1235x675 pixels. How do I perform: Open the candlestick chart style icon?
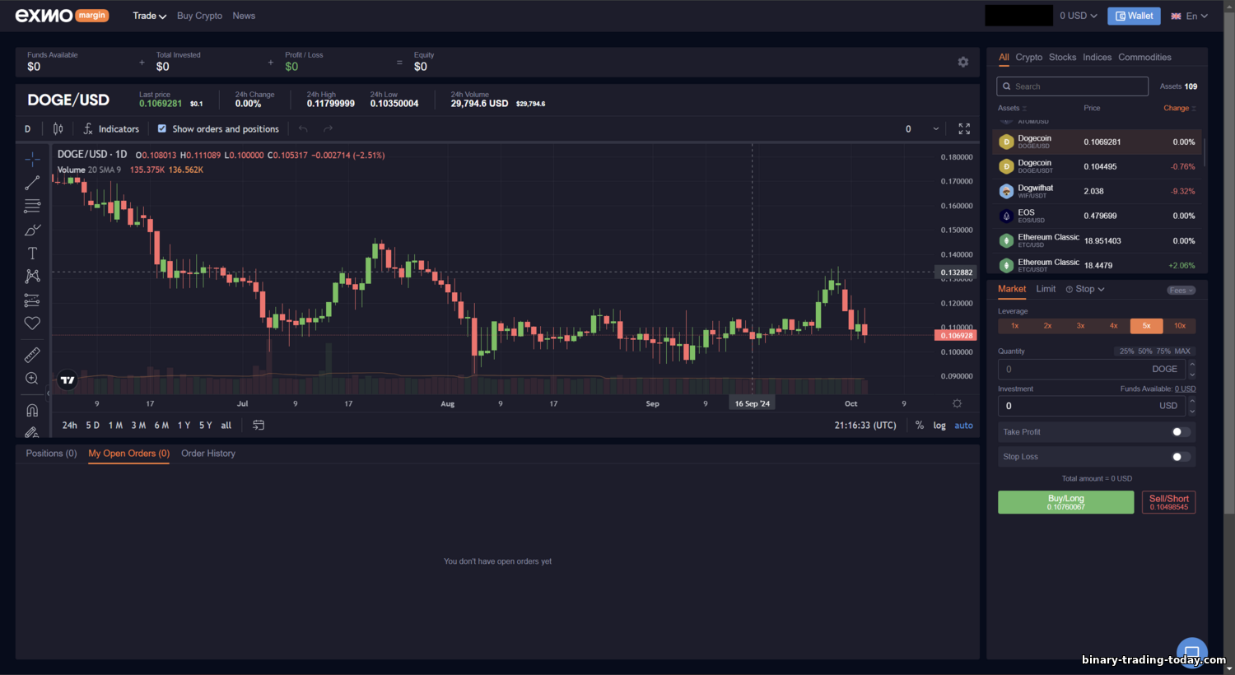tap(58, 128)
